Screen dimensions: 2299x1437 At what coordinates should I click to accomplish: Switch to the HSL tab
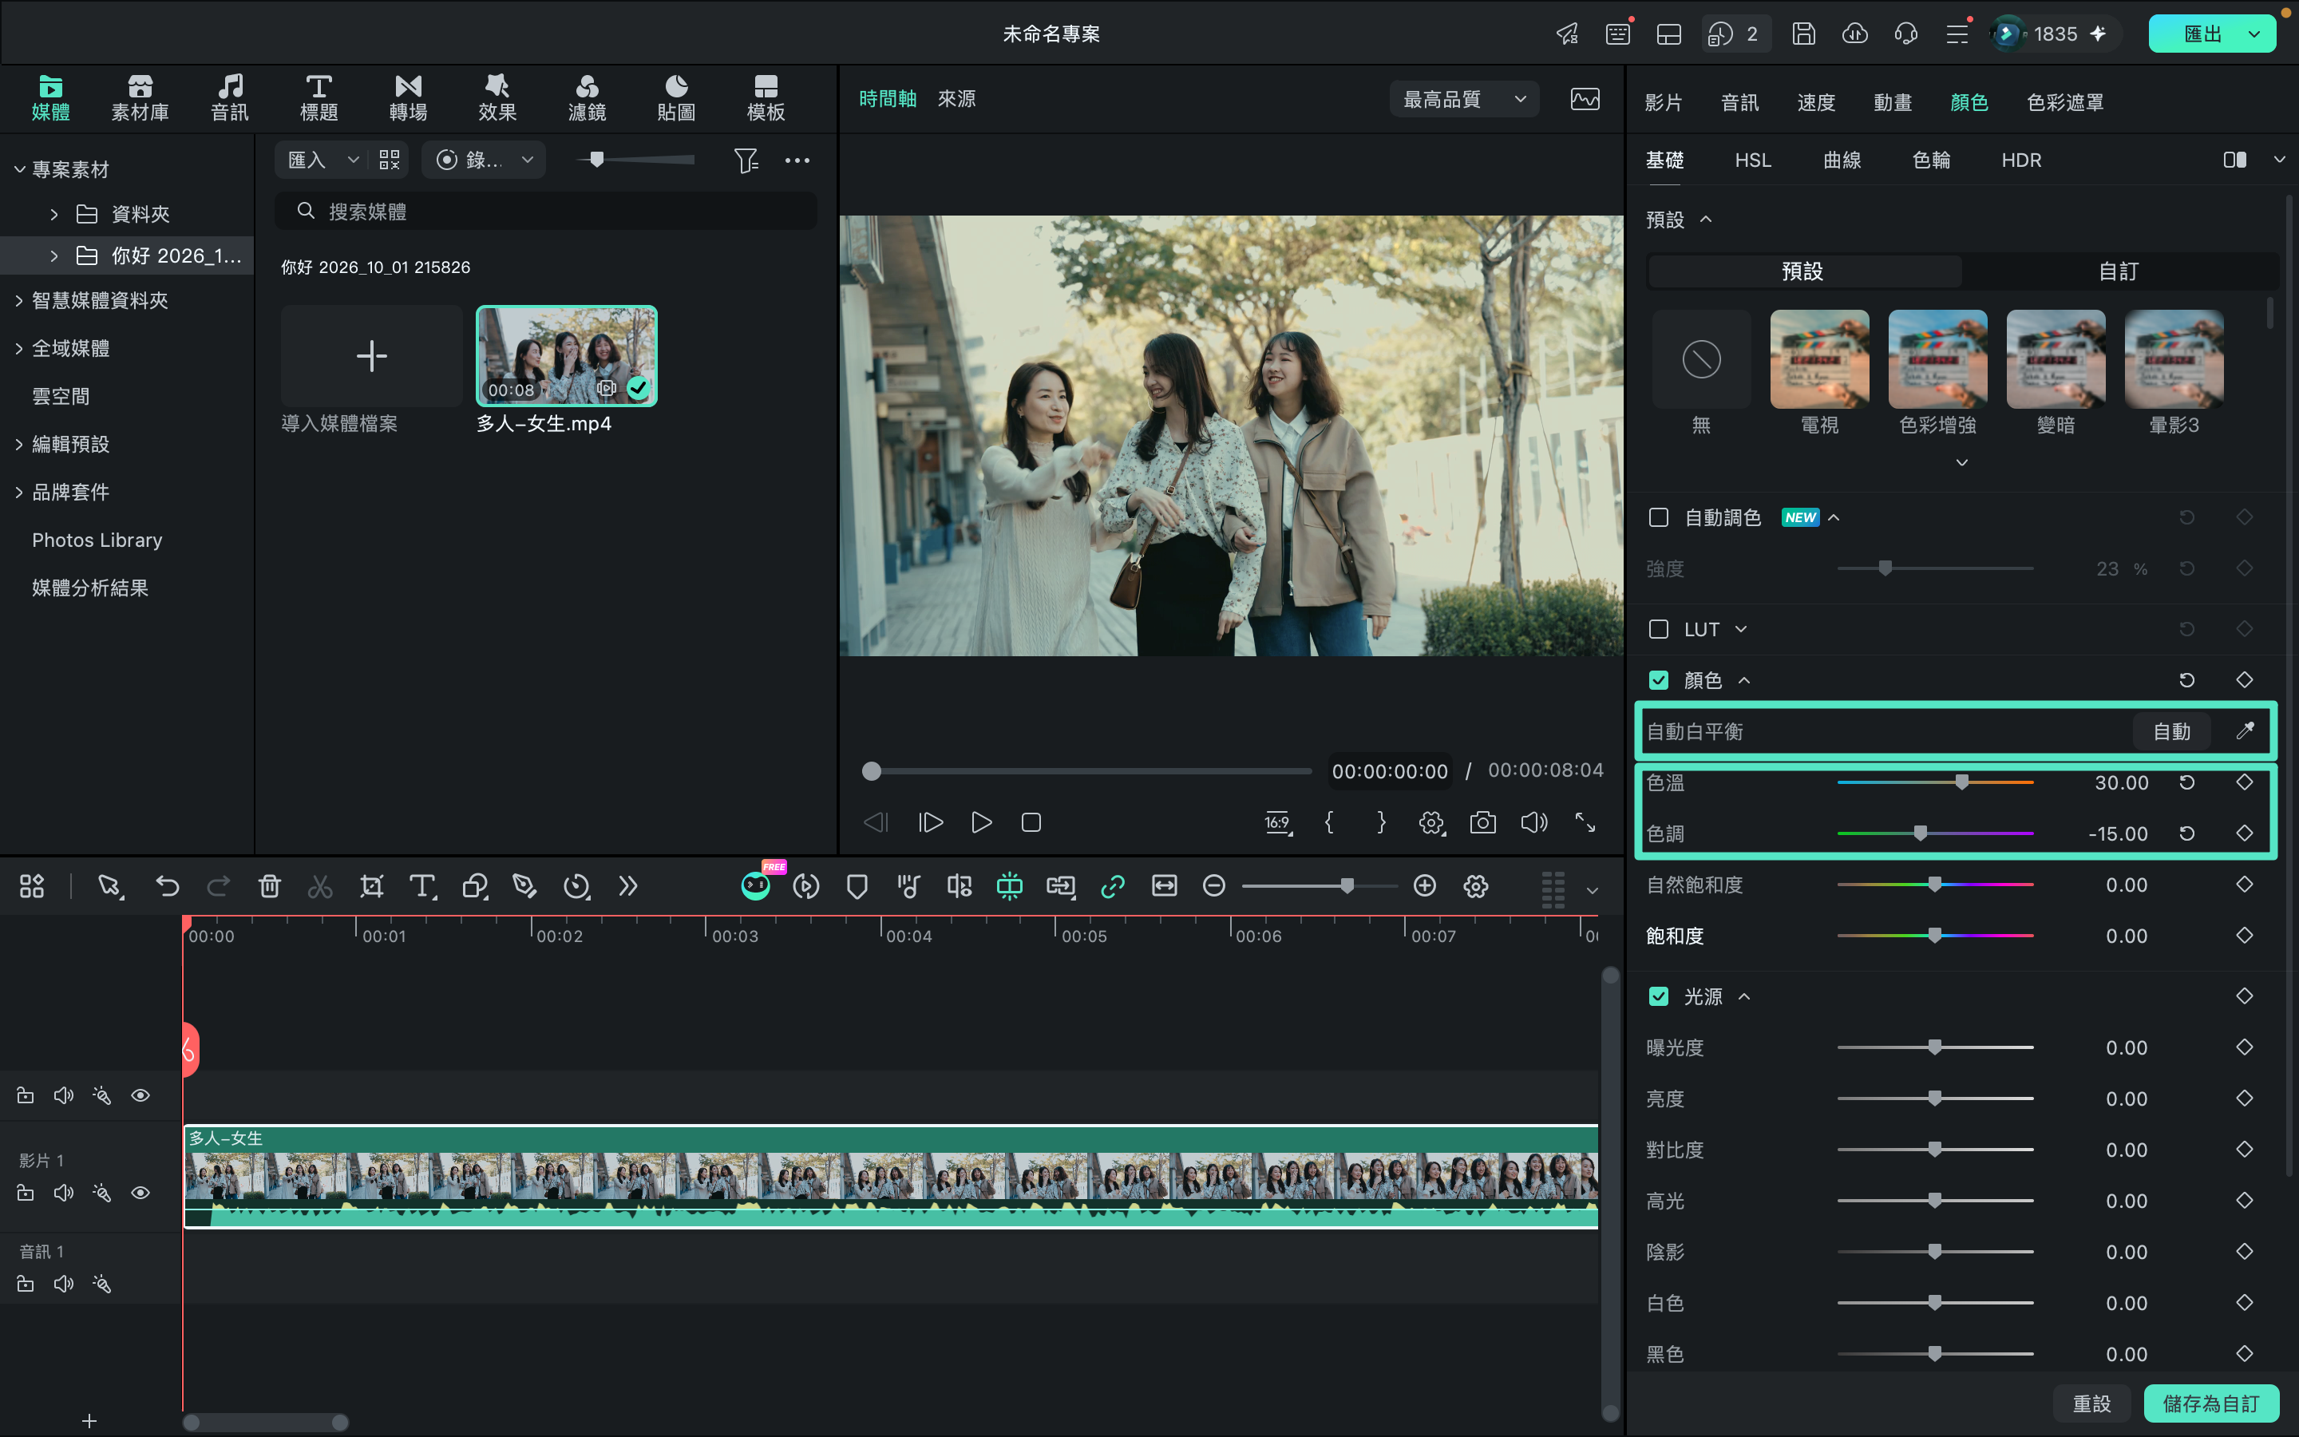1753,160
